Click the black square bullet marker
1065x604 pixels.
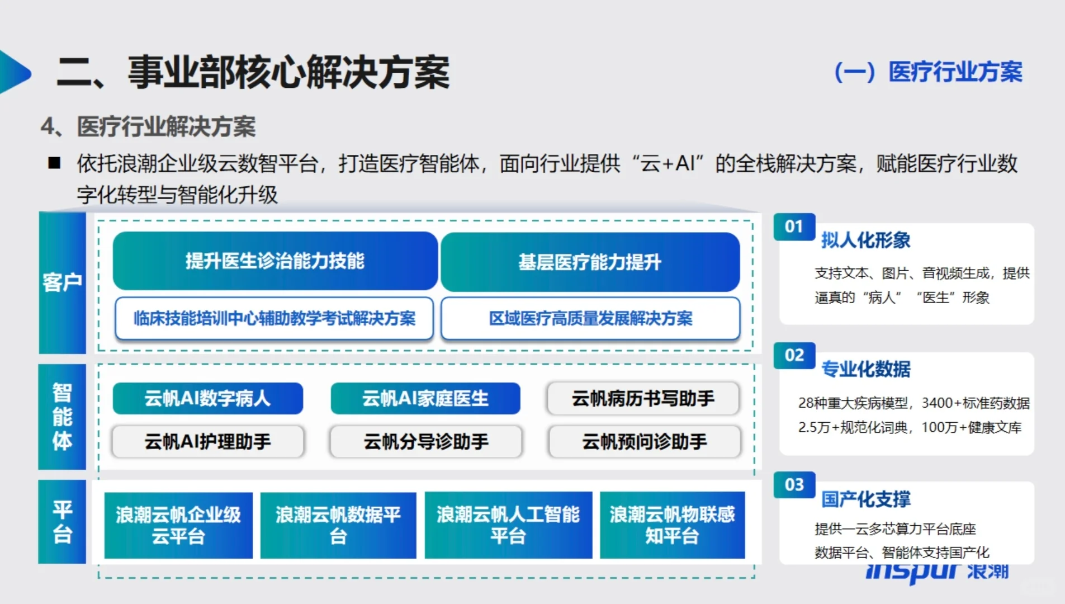click(x=54, y=163)
